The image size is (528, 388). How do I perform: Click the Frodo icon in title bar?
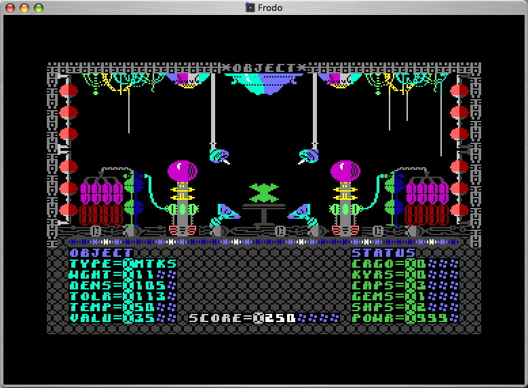point(250,7)
